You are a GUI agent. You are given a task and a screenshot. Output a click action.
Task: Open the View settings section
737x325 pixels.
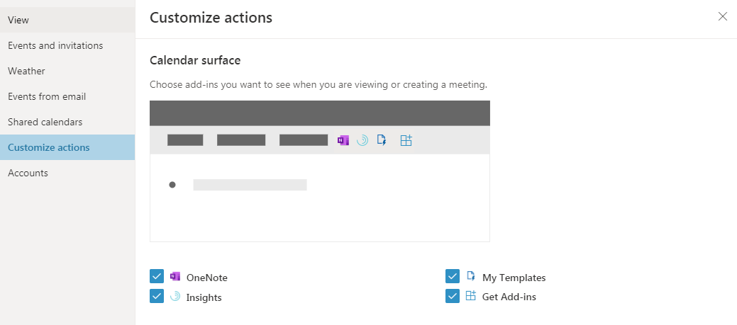pyautogui.click(x=18, y=20)
